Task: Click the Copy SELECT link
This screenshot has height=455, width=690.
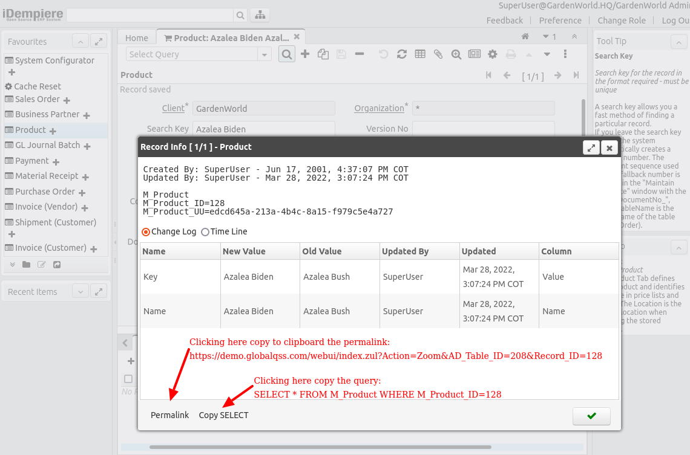Action: (x=223, y=415)
